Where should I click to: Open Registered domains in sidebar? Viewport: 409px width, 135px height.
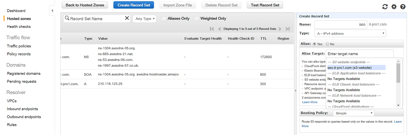click(24, 73)
